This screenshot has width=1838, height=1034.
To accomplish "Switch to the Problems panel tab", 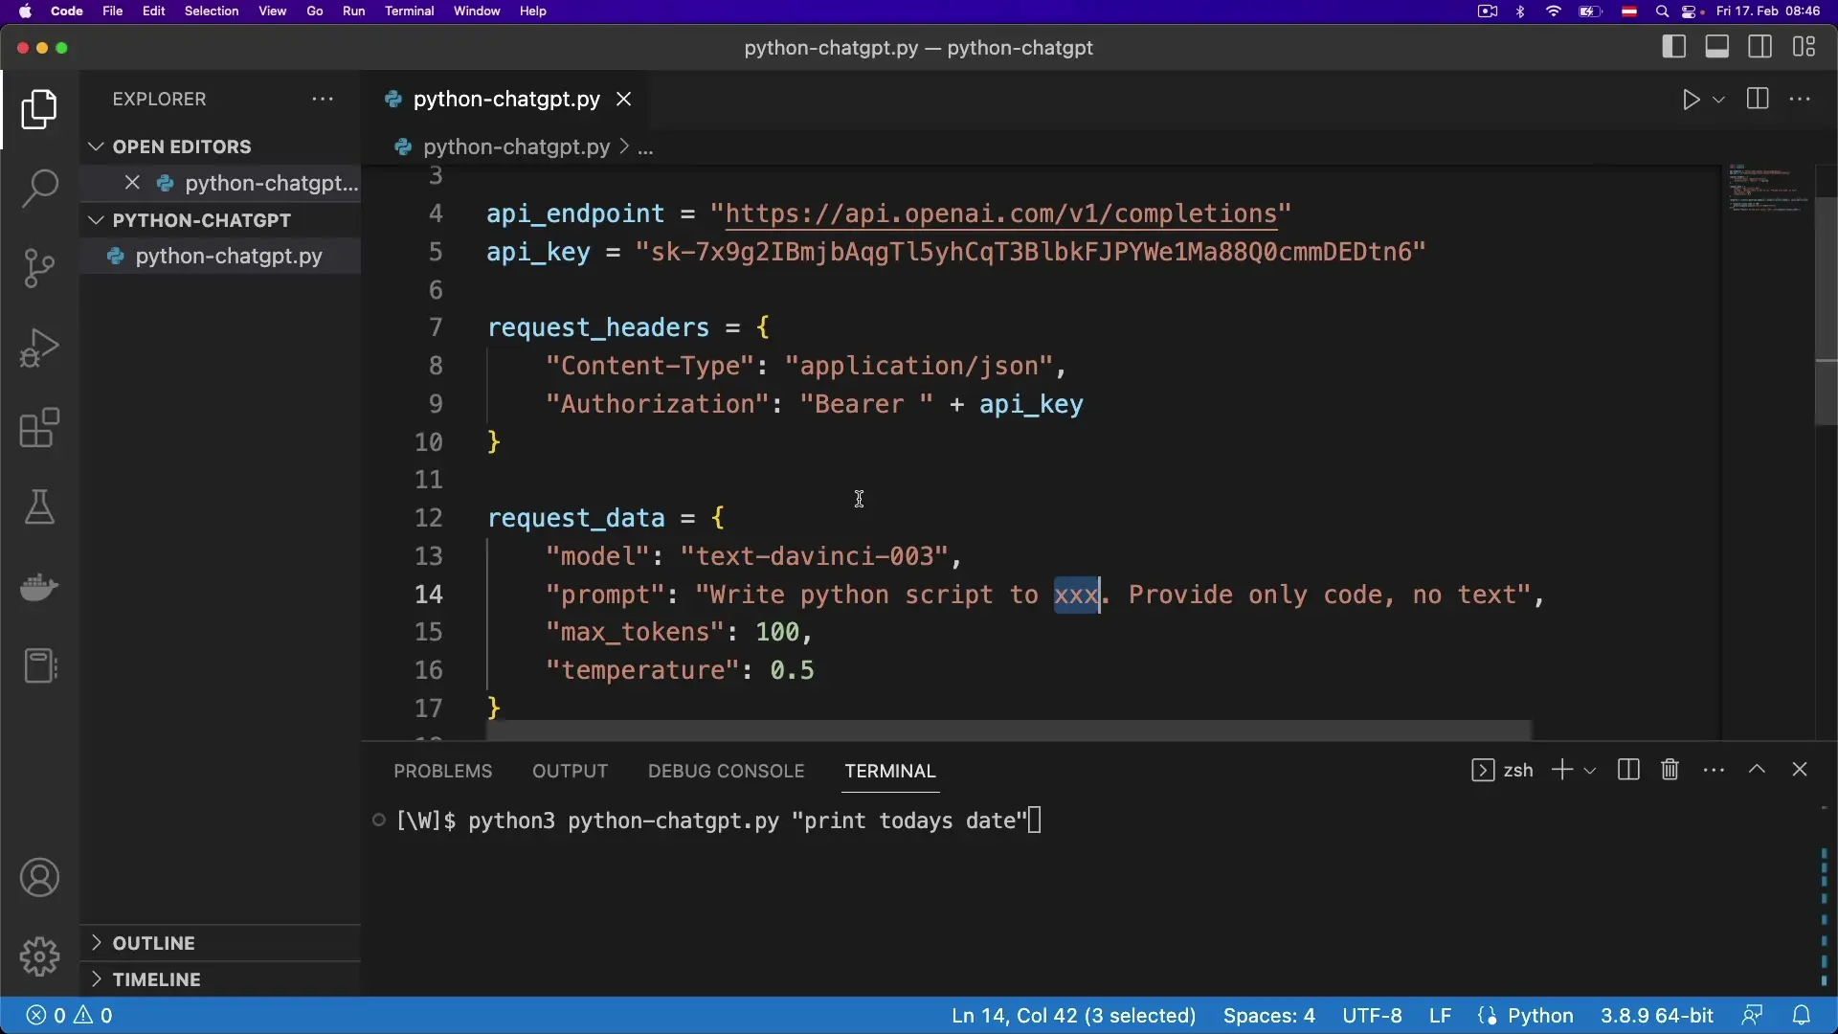I will point(443,772).
